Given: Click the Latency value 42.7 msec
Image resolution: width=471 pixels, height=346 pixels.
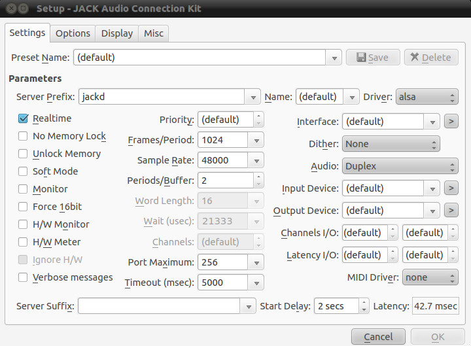Looking at the screenshot, I should pos(436,306).
